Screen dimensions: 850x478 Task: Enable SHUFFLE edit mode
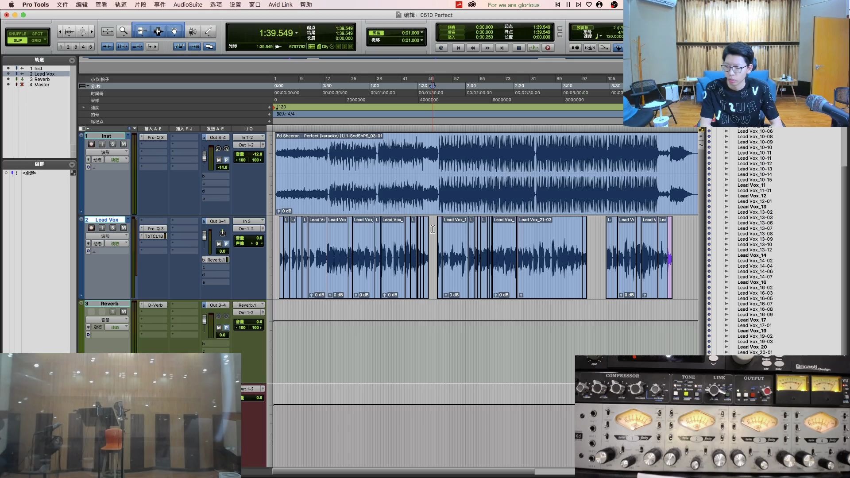click(x=17, y=34)
